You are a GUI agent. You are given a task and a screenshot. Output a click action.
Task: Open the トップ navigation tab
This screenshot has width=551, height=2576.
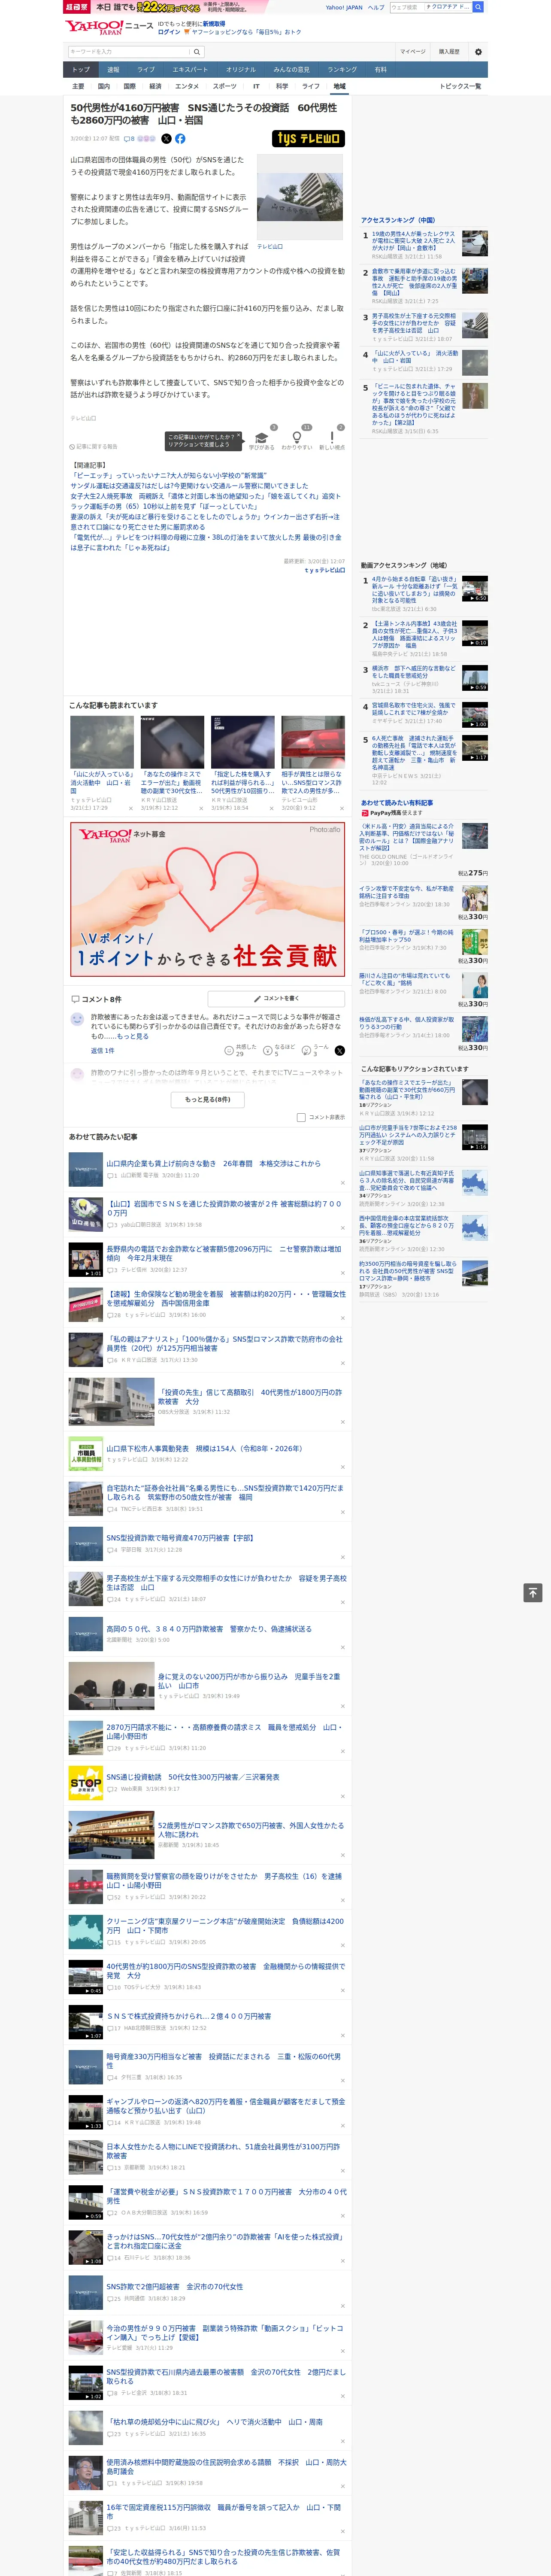pyautogui.click(x=81, y=70)
